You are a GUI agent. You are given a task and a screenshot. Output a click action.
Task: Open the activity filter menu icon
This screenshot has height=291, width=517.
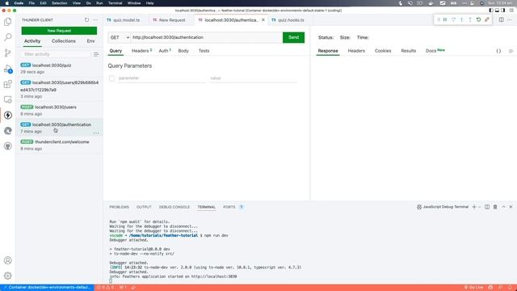coord(96,54)
